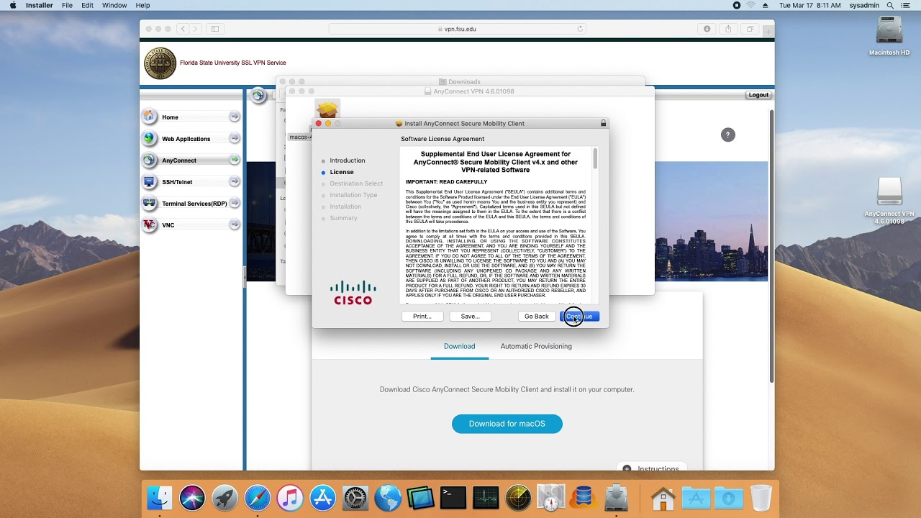Click the Safari new tab plus button

point(768,30)
